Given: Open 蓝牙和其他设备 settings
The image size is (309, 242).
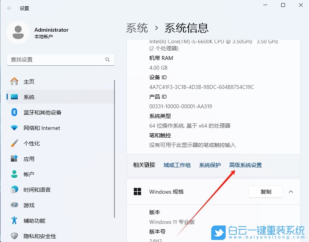Looking at the screenshot, I should click(x=60, y=112).
